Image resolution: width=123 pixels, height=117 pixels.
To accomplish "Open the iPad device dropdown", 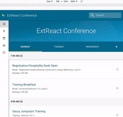I will coord(50,1).
